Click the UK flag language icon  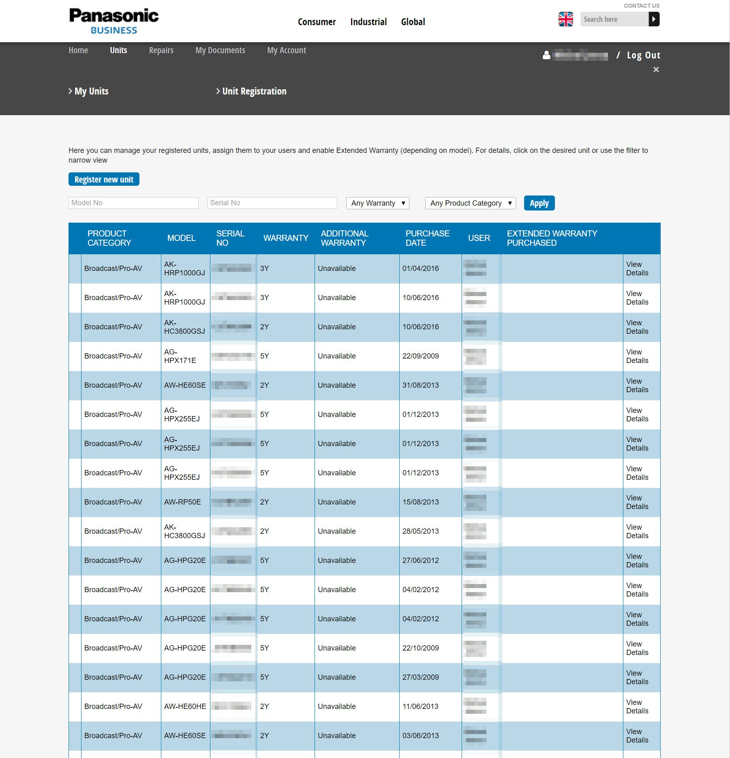tap(565, 19)
